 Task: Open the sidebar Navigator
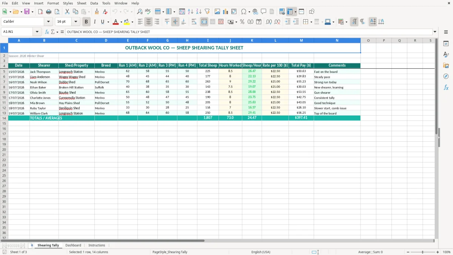tap(446, 76)
